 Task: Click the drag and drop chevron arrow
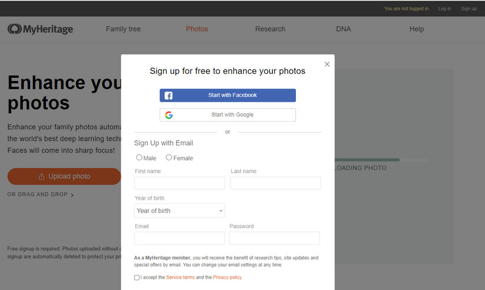72,195
